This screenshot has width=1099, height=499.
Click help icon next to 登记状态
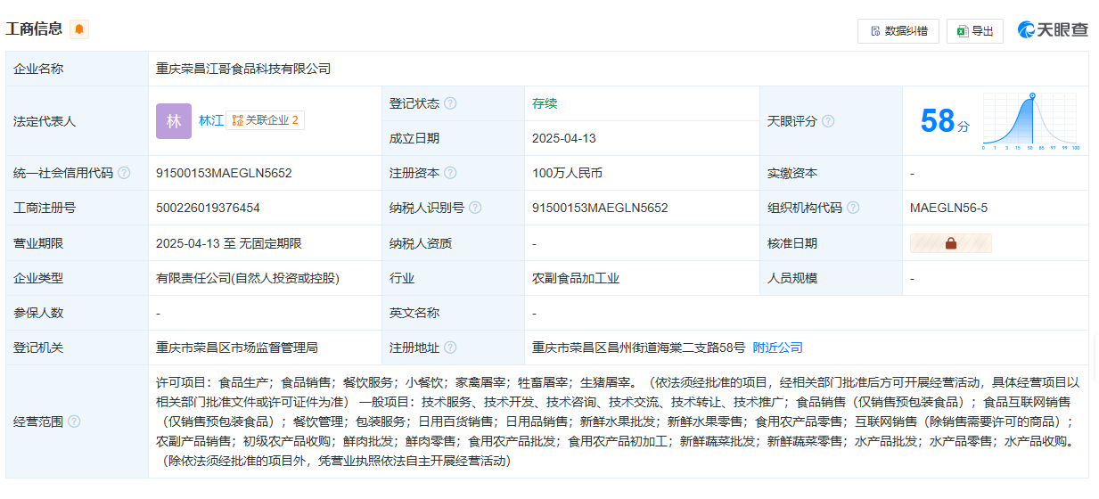pyautogui.click(x=450, y=103)
